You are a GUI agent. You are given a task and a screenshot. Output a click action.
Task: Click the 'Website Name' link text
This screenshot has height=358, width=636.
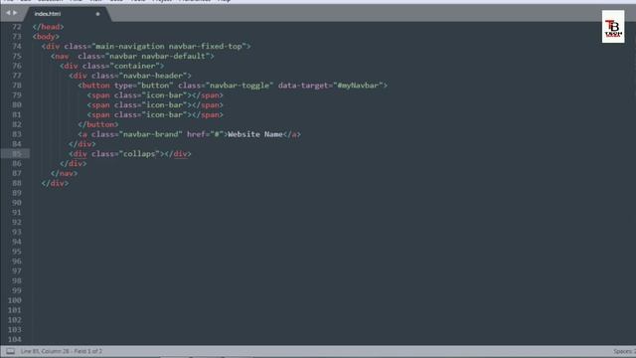[x=255, y=134]
